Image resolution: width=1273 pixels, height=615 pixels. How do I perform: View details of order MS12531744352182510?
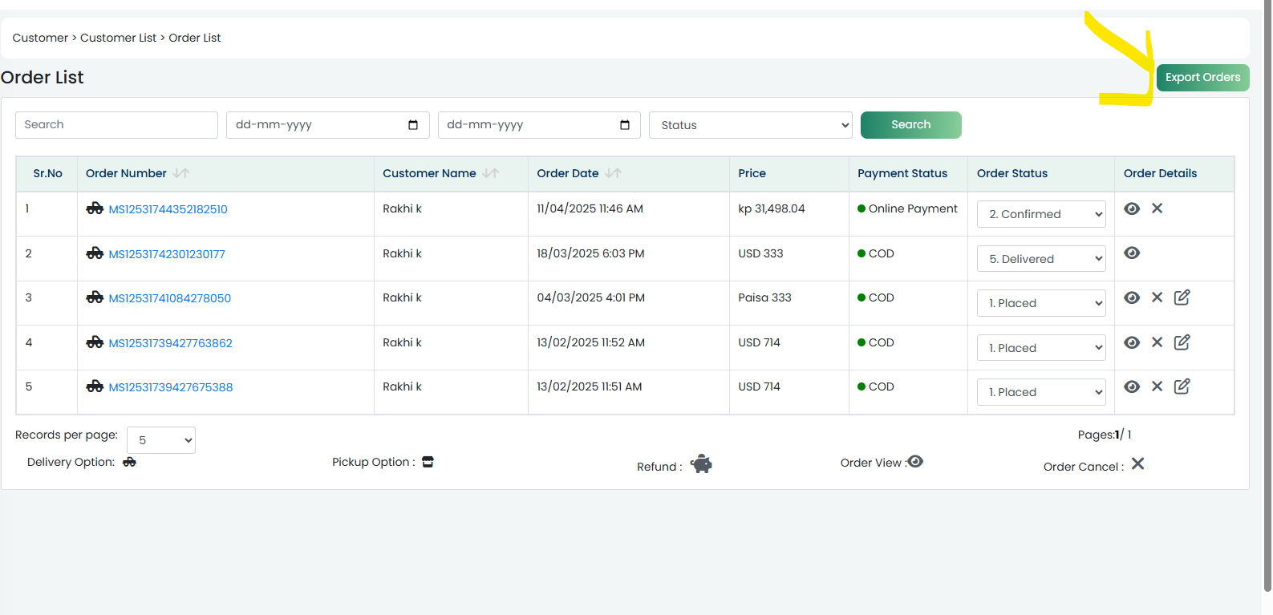pyautogui.click(x=1132, y=208)
